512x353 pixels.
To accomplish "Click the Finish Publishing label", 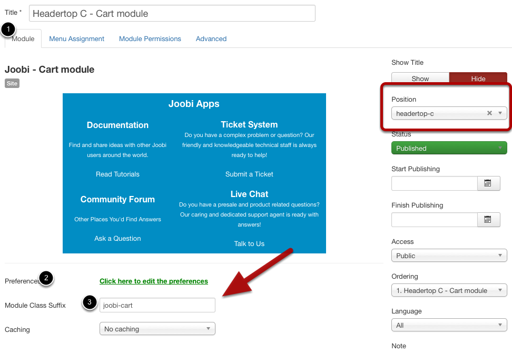I will pyautogui.click(x=417, y=205).
